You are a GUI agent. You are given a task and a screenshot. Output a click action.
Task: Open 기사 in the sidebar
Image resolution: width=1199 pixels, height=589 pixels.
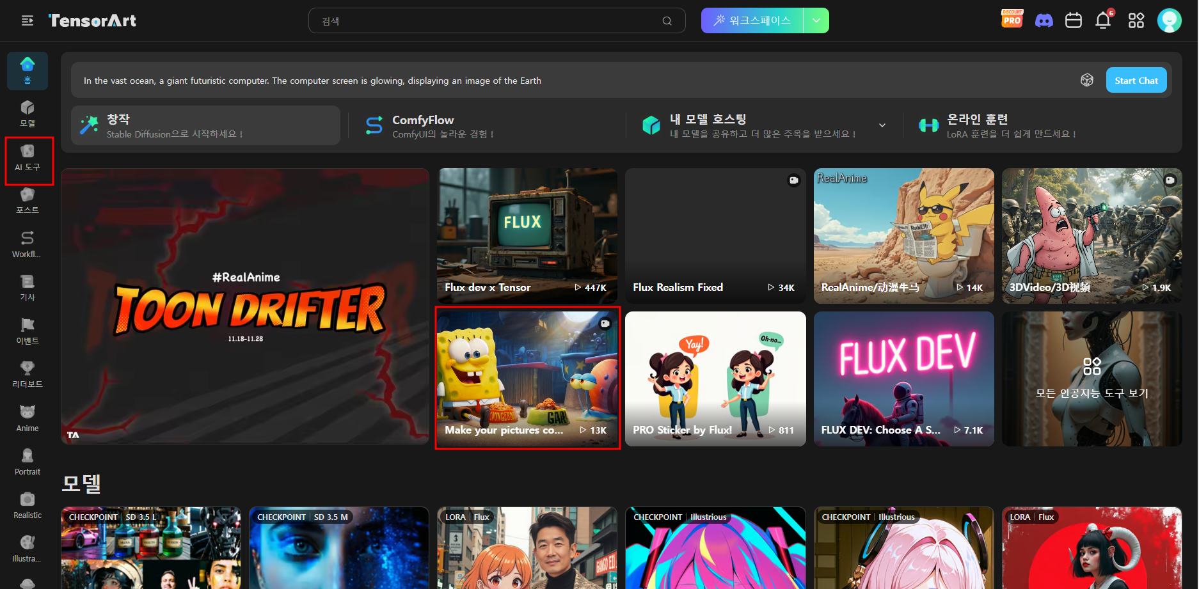28,288
